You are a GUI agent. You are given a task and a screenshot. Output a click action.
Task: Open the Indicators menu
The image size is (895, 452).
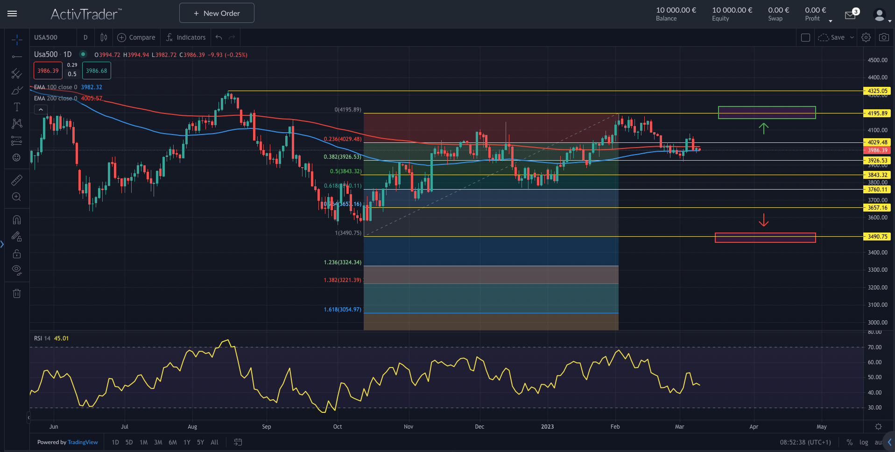186,37
